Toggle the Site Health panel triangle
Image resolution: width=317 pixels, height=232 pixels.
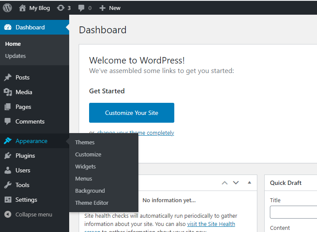coord(249,183)
